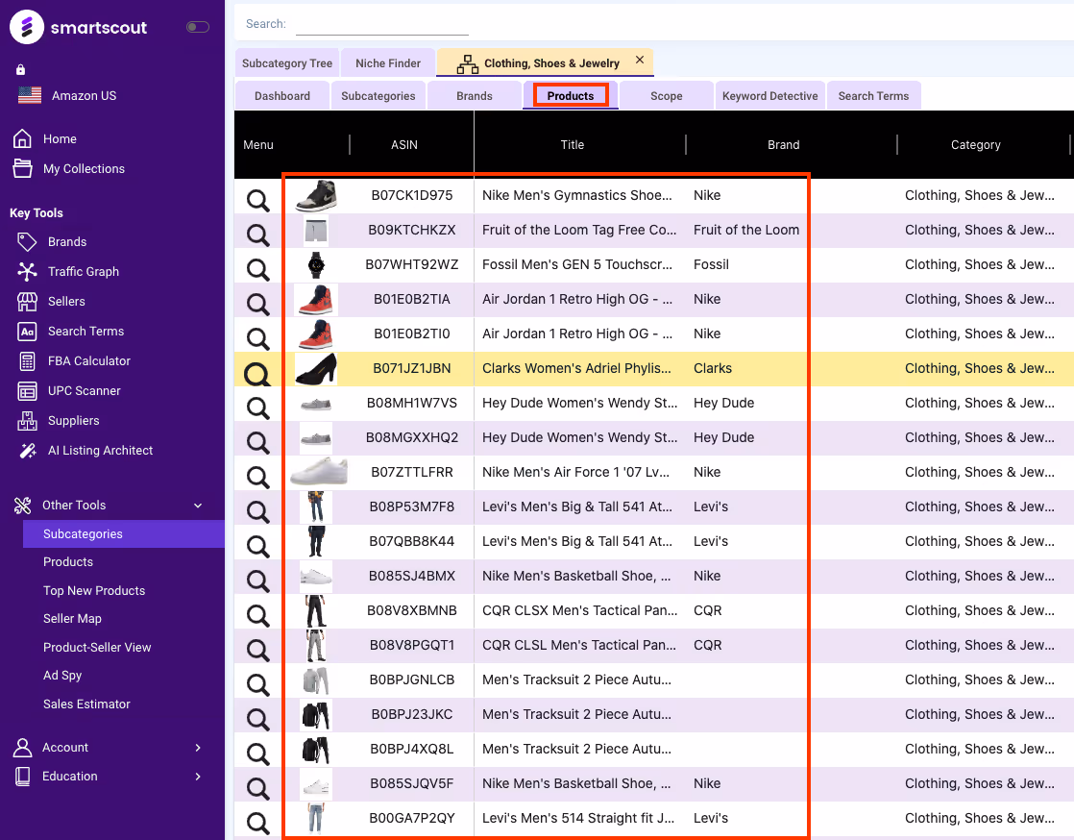Open the Nike Air Force 1 white shoe thumbnail
Image resolution: width=1074 pixels, height=840 pixels.
click(x=319, y=472)
